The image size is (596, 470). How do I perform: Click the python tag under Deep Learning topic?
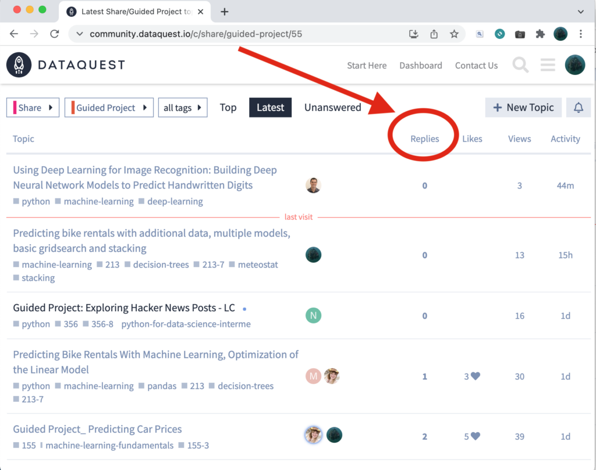click(x=36, y=201)
